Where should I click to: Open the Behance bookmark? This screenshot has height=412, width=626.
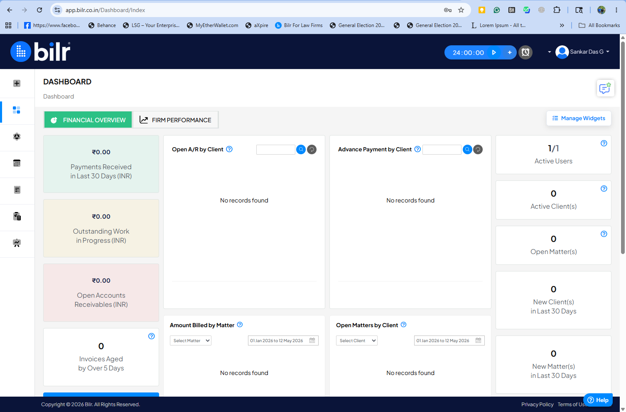click(102, 25)
